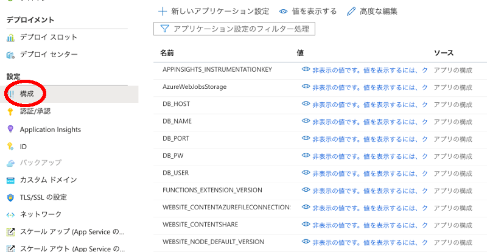This screenshot has width=487, height=252.
Task: Click the funnel filter icon
Action: (x=164, y=29)
